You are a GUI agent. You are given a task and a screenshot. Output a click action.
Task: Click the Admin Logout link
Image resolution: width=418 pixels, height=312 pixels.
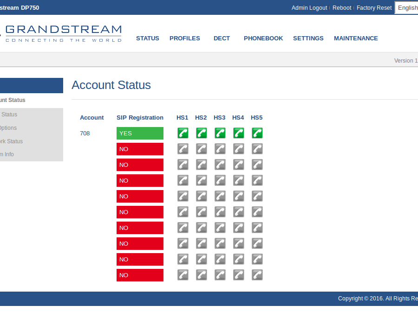[309, 8]
